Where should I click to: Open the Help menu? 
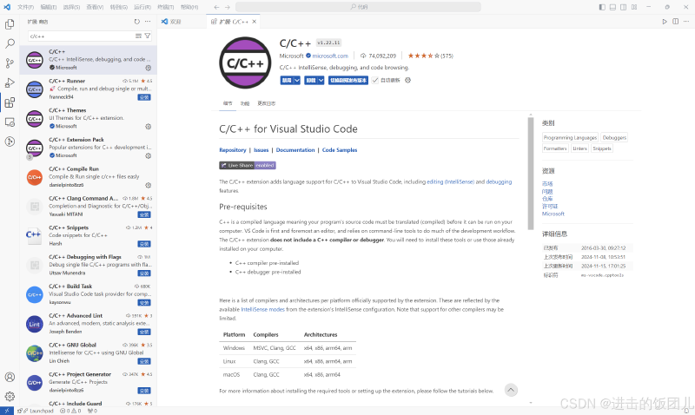(189, 7)
